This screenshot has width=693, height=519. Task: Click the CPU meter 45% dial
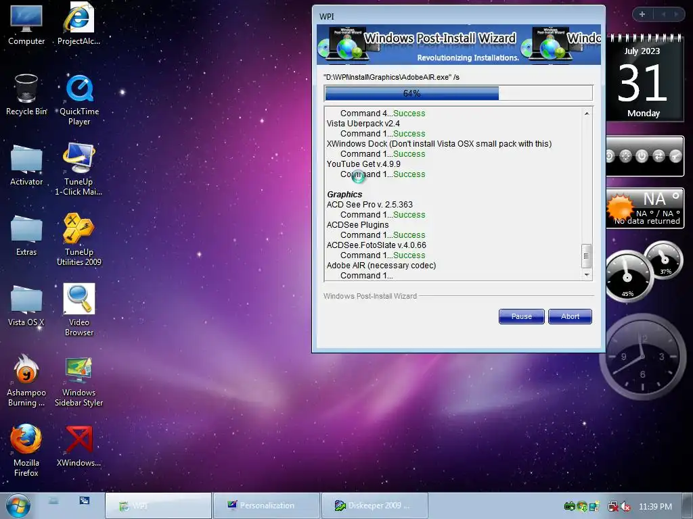[x=627, y=276]
